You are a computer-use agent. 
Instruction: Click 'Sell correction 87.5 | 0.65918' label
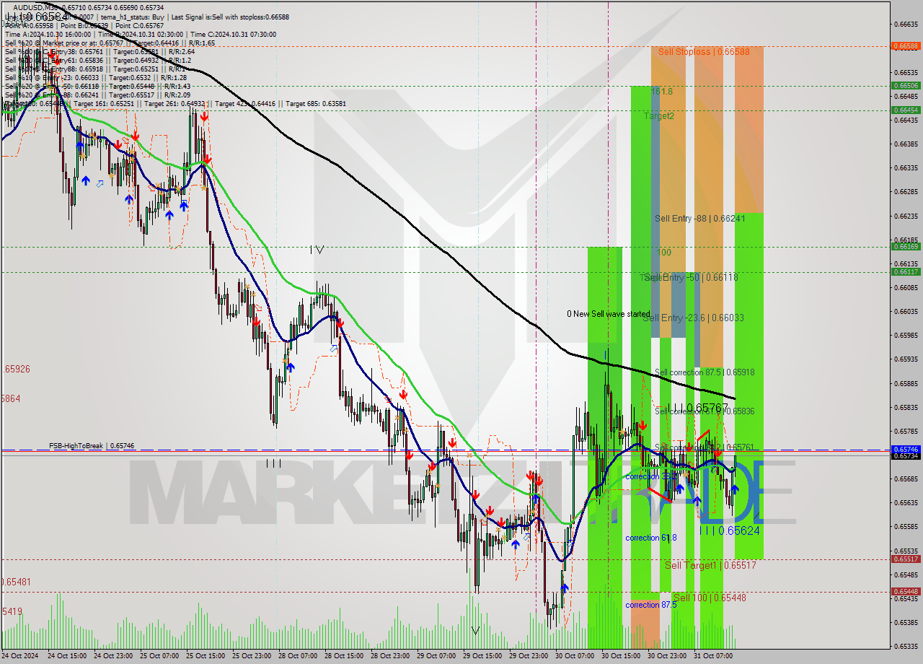tap(705, 372)
